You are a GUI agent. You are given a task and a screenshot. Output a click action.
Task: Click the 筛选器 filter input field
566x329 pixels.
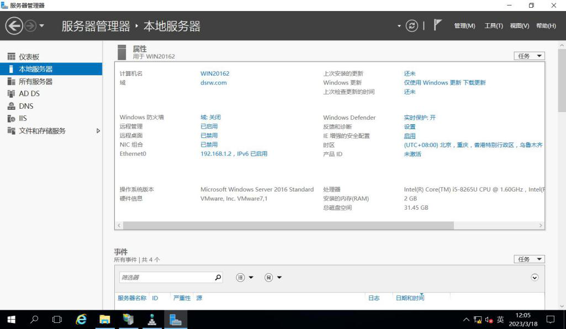pyautogui.click(x=166, y=278)
